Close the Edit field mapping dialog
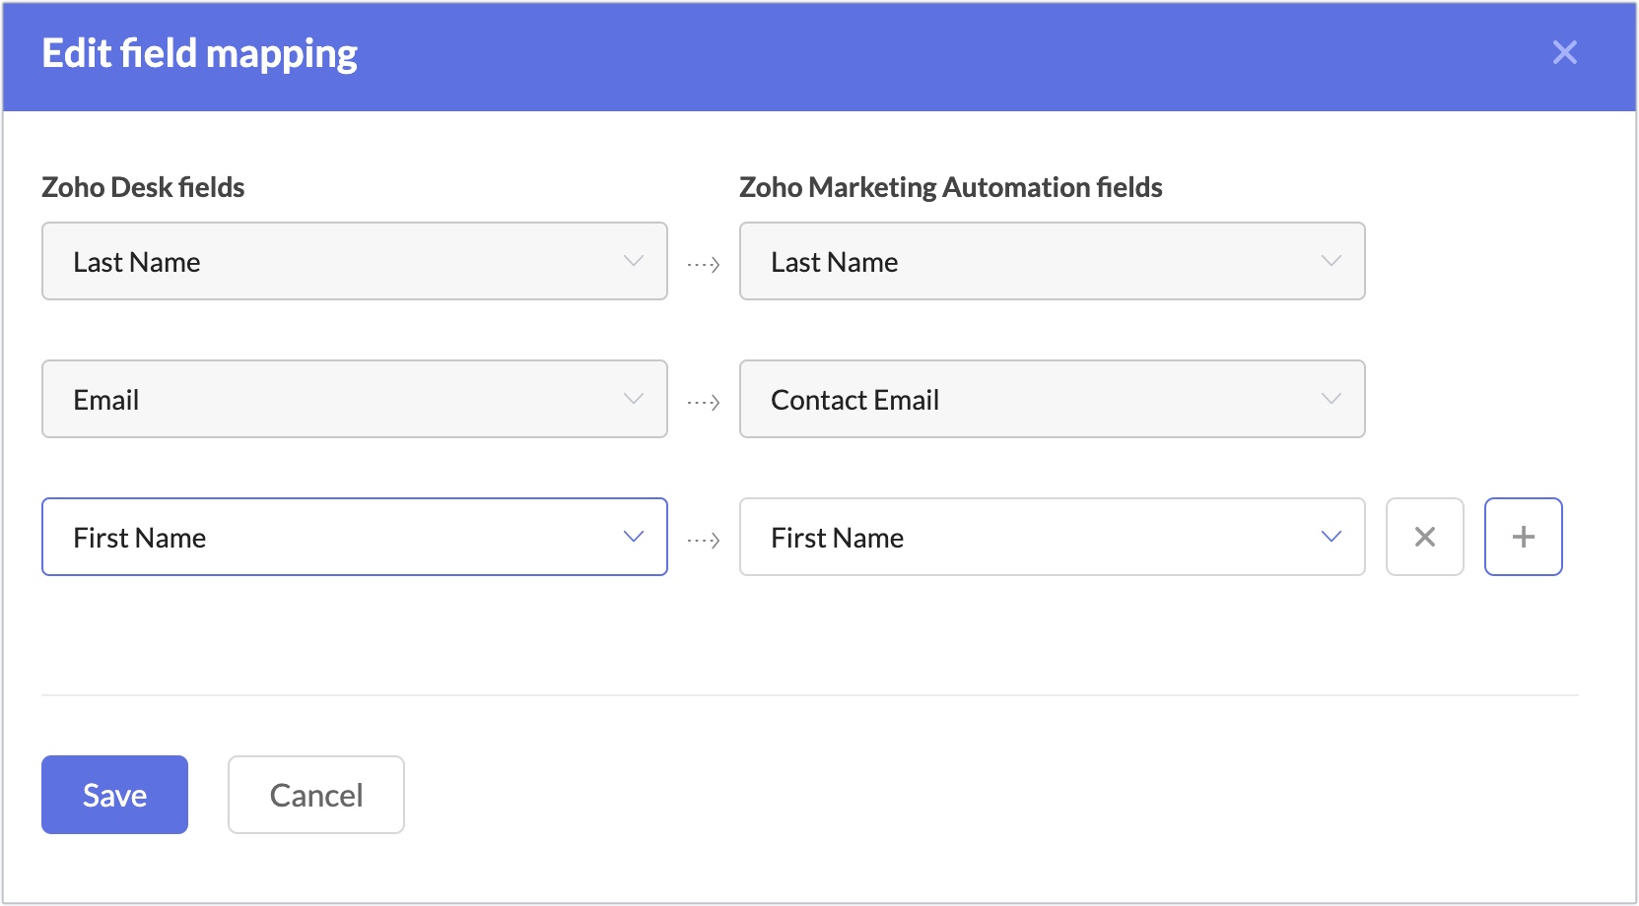1639x906 pixels. pos(1564,52)
